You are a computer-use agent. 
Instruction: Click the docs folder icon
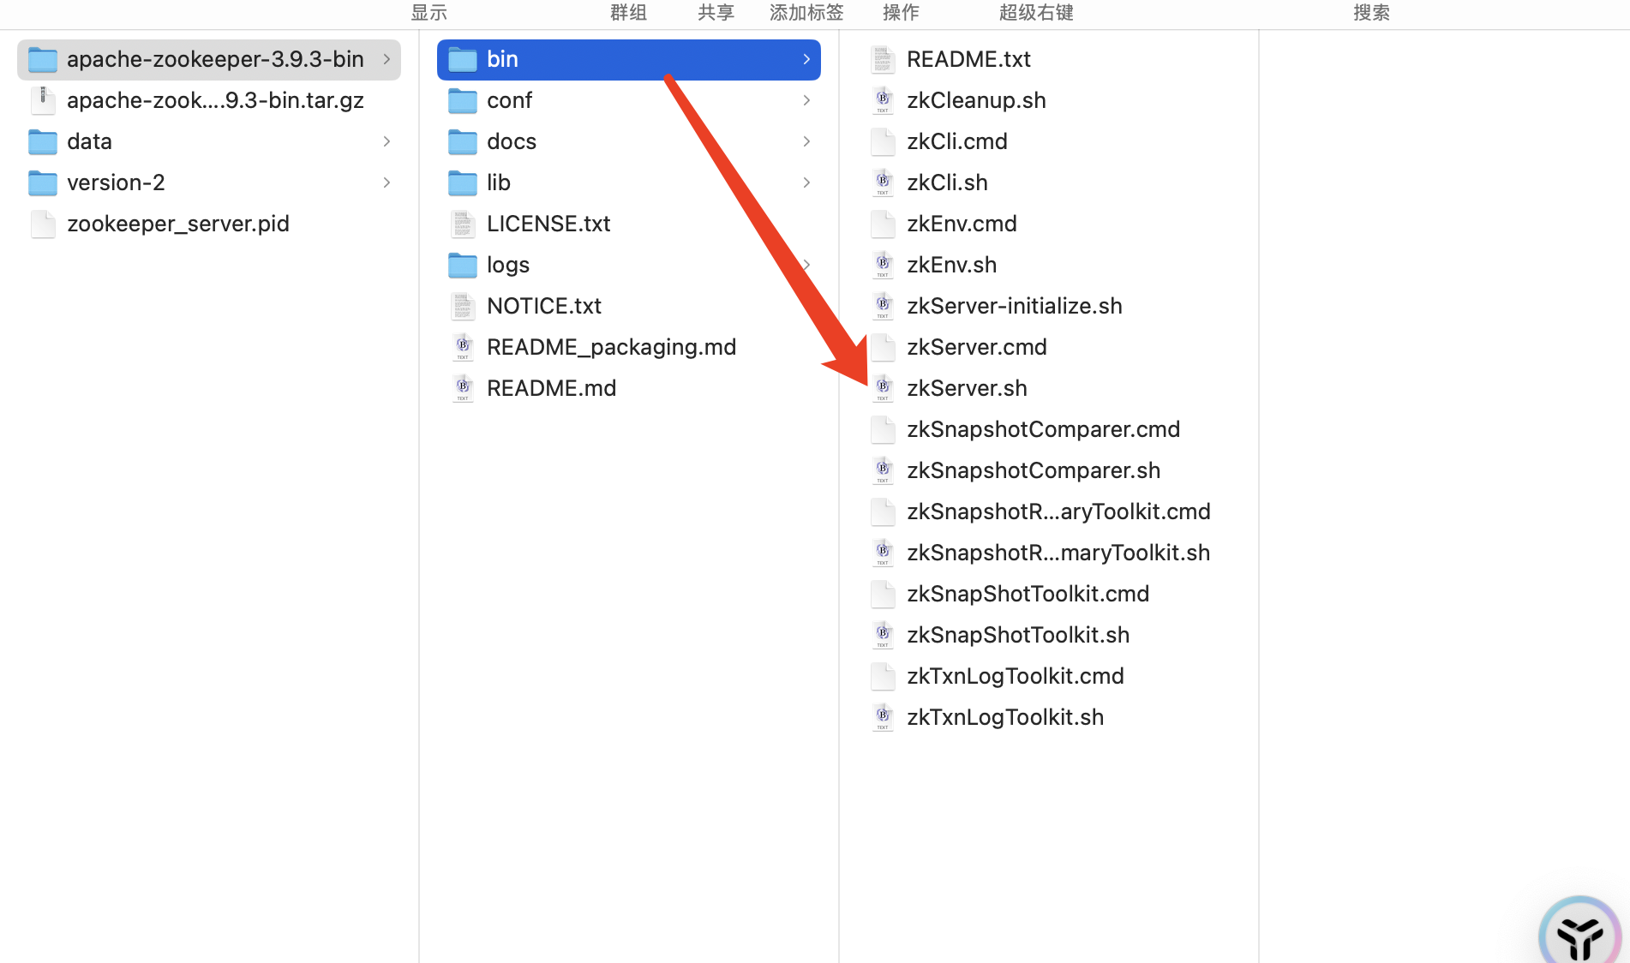coord(462,142)
